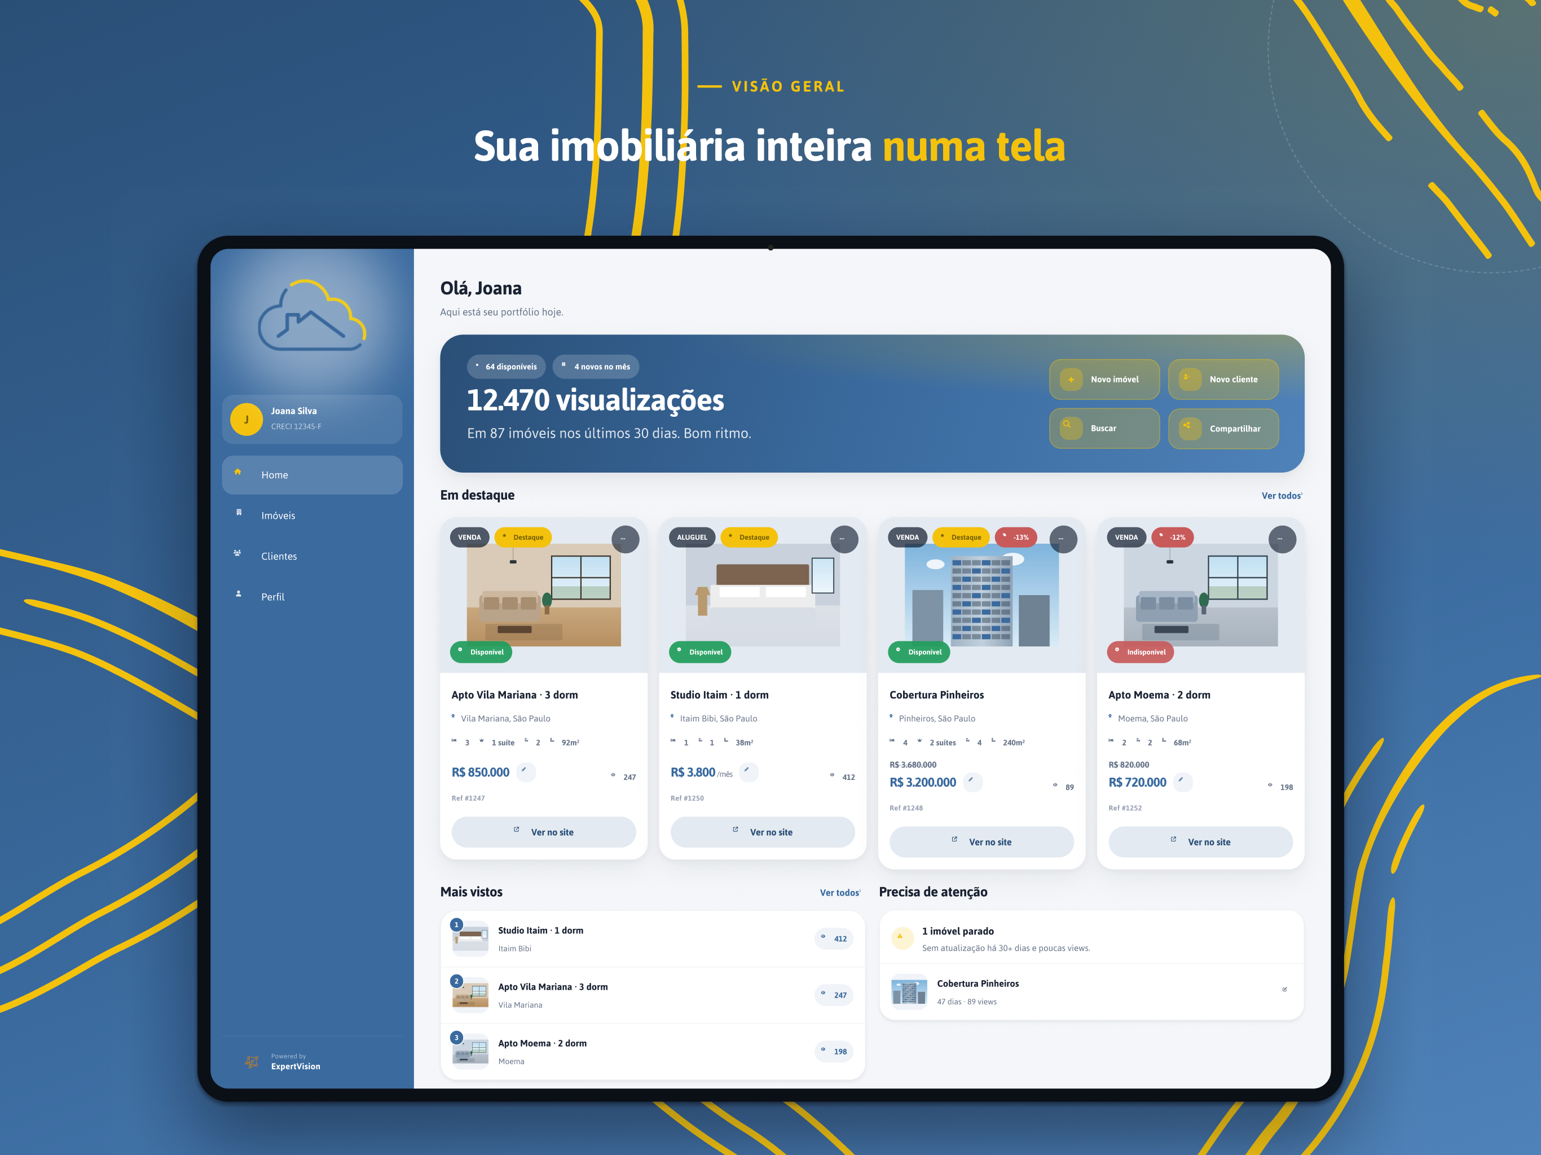Open Apto Moema row in Mais vistos
1541x1155 pixels.
(653, 1052)
